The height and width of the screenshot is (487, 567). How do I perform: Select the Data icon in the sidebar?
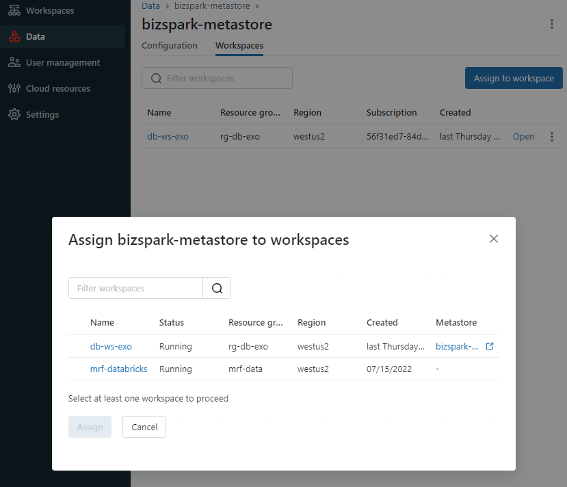coord(14,36)
